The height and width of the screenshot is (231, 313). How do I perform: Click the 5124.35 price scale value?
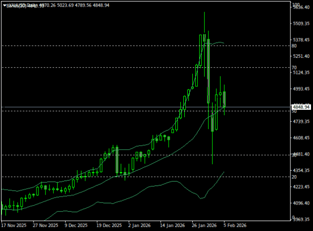tap(301, 72)
